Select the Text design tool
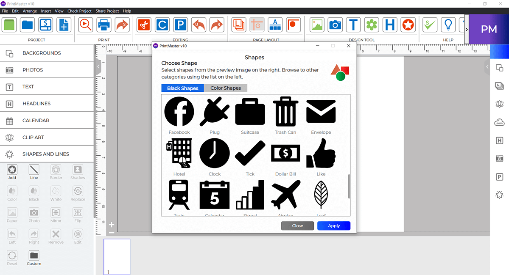The height and width of the screenshot is (275, 509). pos(353,25)
